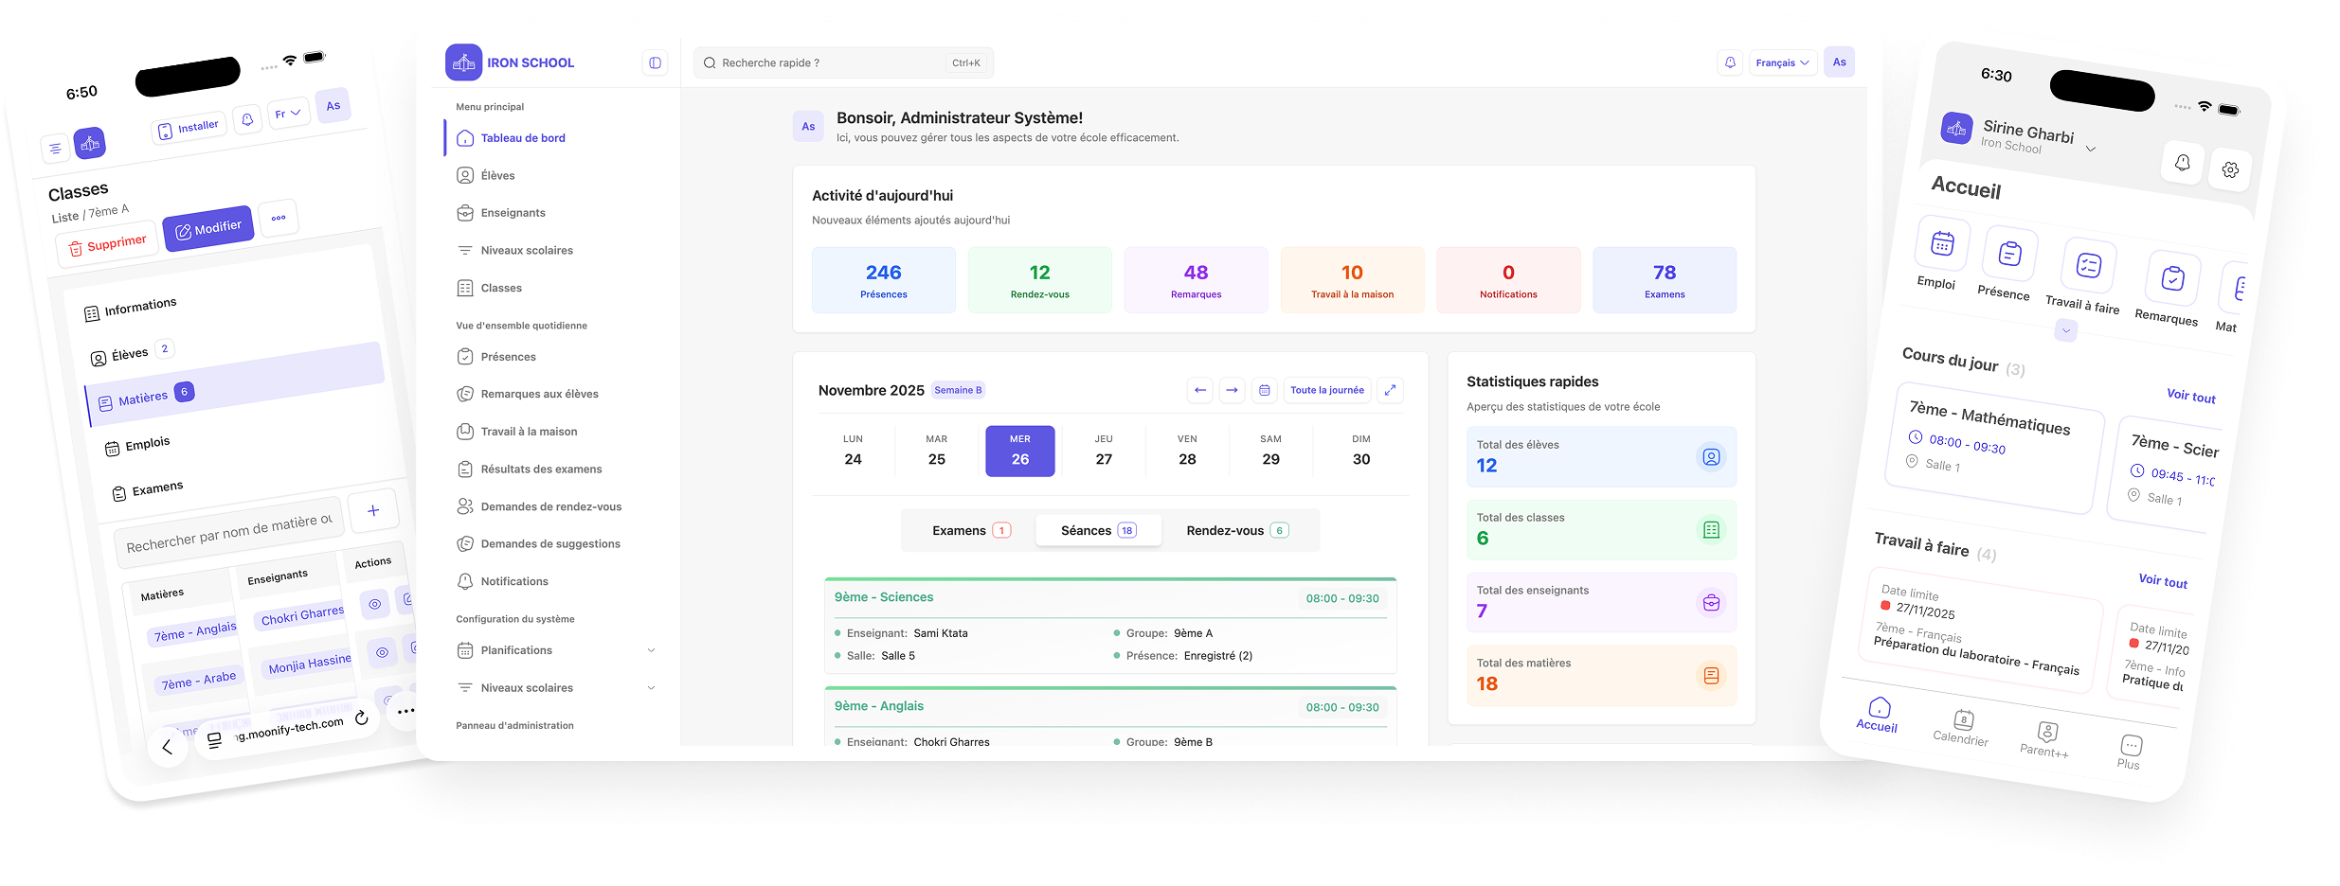Expand the schedule to fullscreen
This screenshot has width=2340, height=886.
[x=1390, y=390]
